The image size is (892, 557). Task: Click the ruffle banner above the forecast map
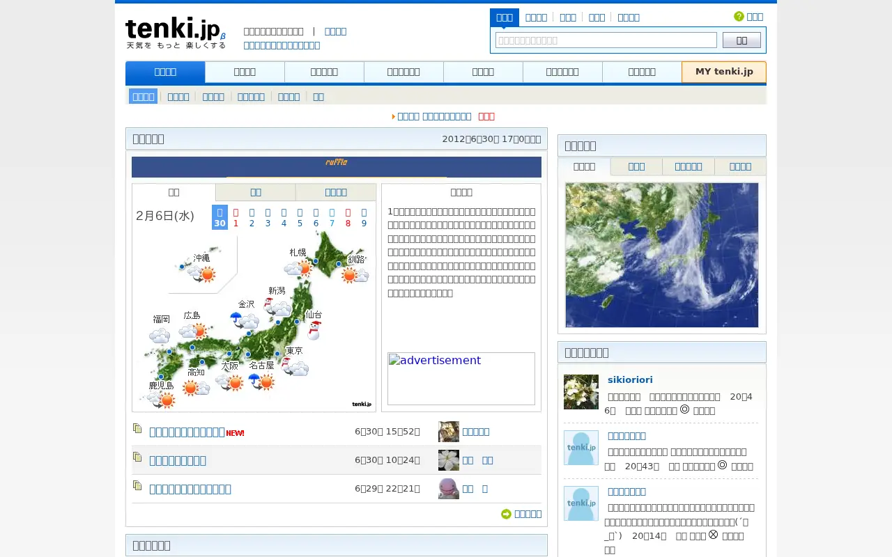coord(337,167)
